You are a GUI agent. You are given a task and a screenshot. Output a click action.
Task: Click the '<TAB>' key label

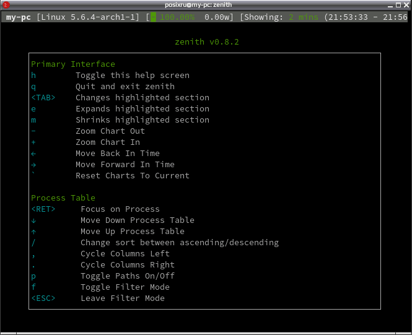pyautogui.click(x=43, y=98)
